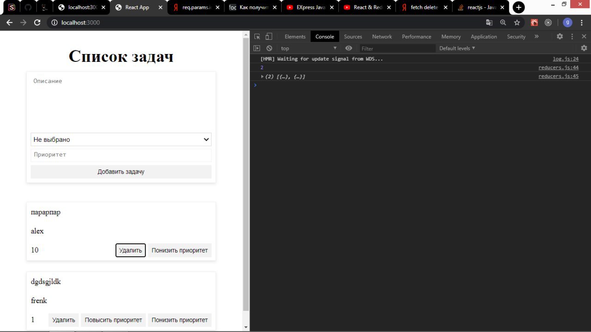This screenshot has width=591, height=332.
Task: Clear the console
Action: coord(269,48)
